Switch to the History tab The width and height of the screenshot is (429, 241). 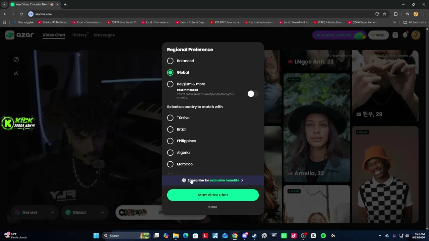pos(80,35)
